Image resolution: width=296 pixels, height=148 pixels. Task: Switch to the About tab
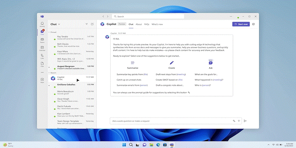[x=139, y=24]
